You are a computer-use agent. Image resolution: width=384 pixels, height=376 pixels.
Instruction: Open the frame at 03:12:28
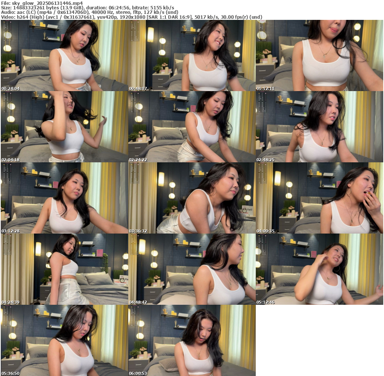[x=64, y=198]
